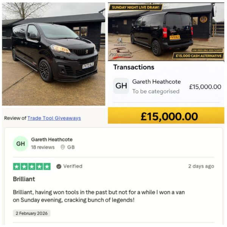Click the 18 reviews text
The height and width of the screenshot is (227, 227).
pos(43,147)
